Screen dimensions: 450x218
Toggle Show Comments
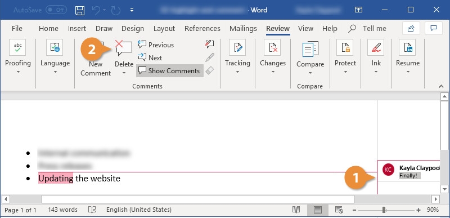[x=170, y=70]
